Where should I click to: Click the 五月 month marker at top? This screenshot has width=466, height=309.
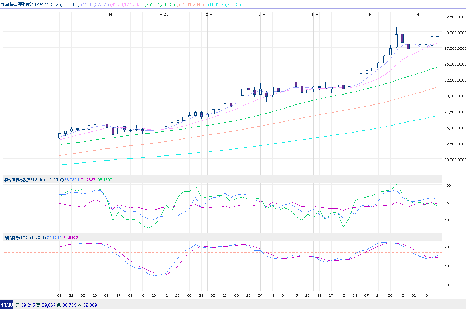(262, 14)
